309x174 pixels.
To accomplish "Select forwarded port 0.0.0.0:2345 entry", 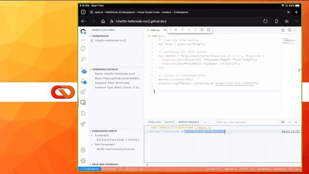I will (118, 140).
